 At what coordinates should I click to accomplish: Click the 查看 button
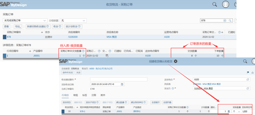(x=6, y=26)
